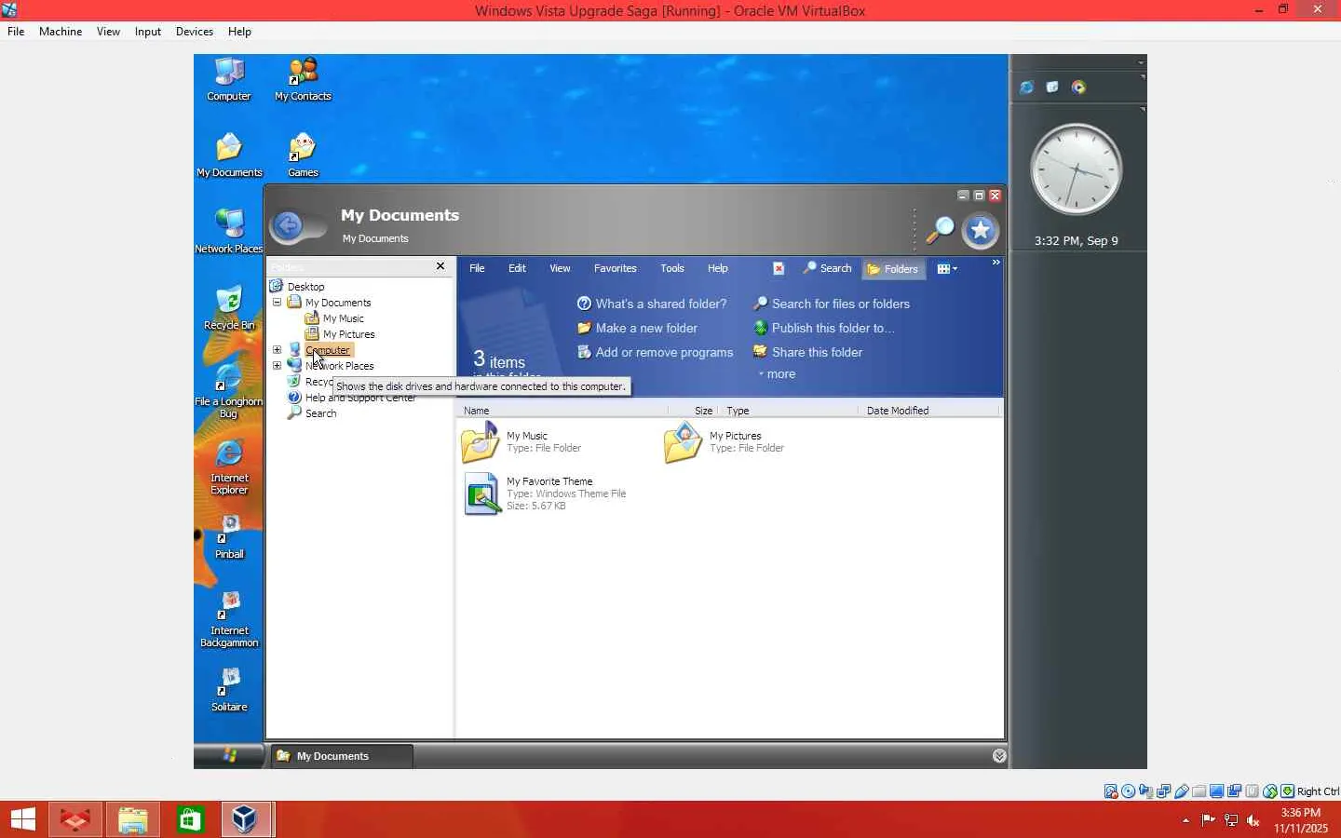Click the magnifying glass search icon in header
Image resolution: width=1341 pixels, height=838 pixels.
click(x=940, y=230)
